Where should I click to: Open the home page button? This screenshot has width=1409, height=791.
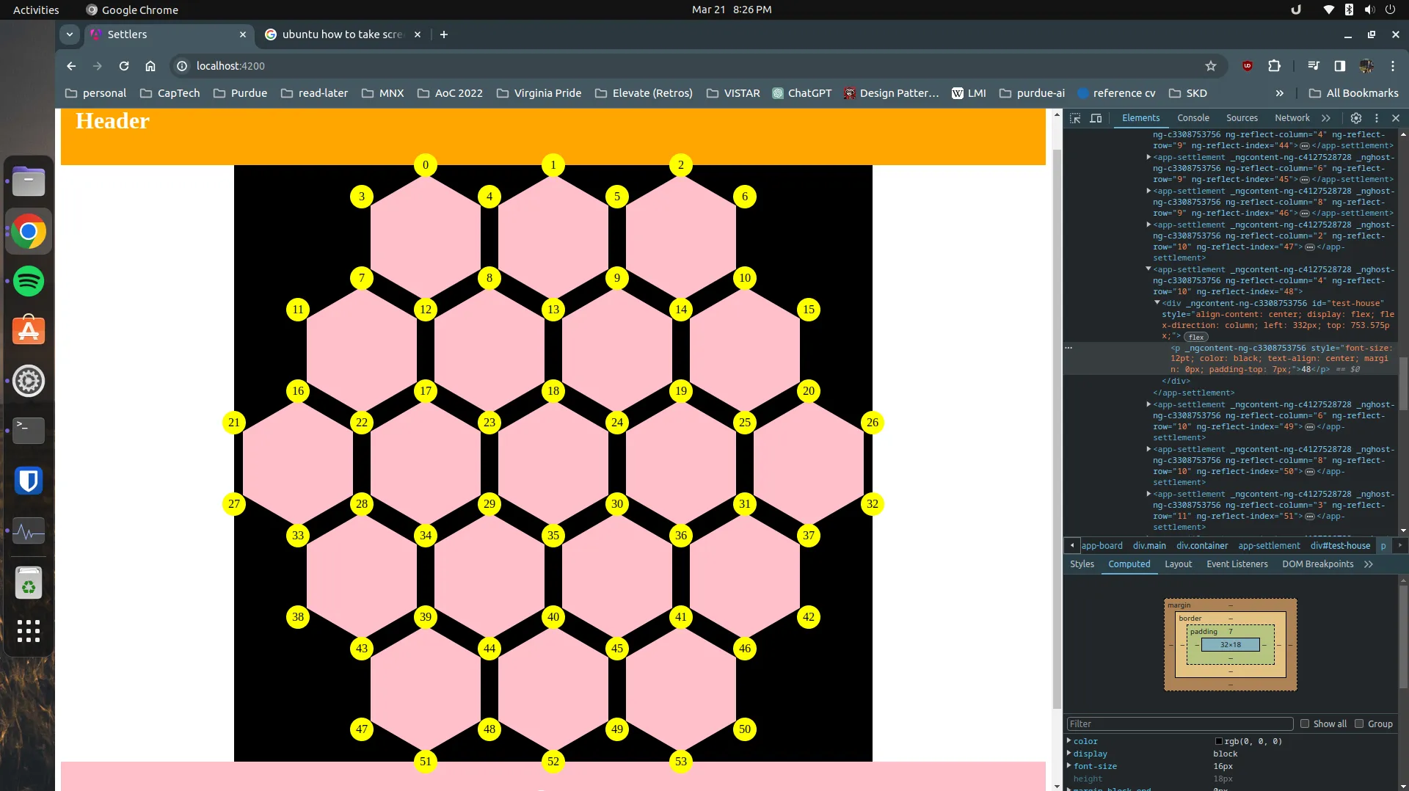coord(150,66)
